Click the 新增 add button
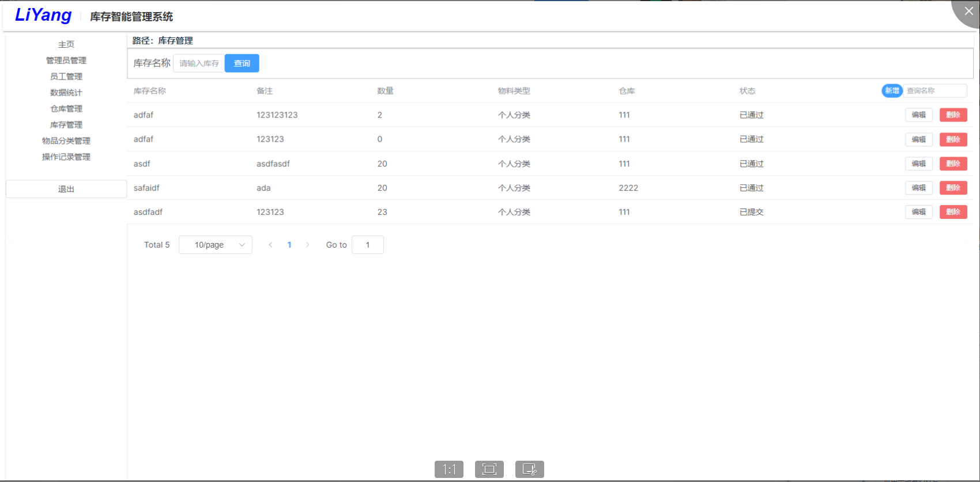980x482 pixels. coord(892,90)
